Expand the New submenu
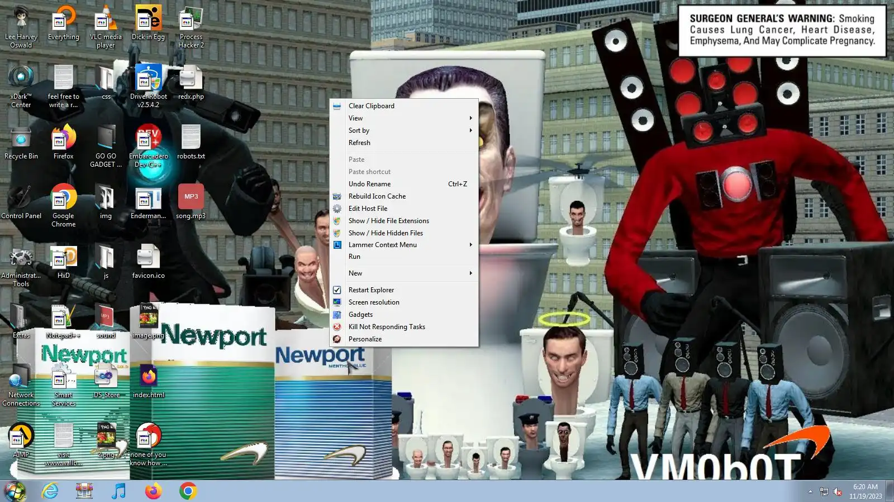Viewport: 894px width, 502px height. [x=404, y=273]
